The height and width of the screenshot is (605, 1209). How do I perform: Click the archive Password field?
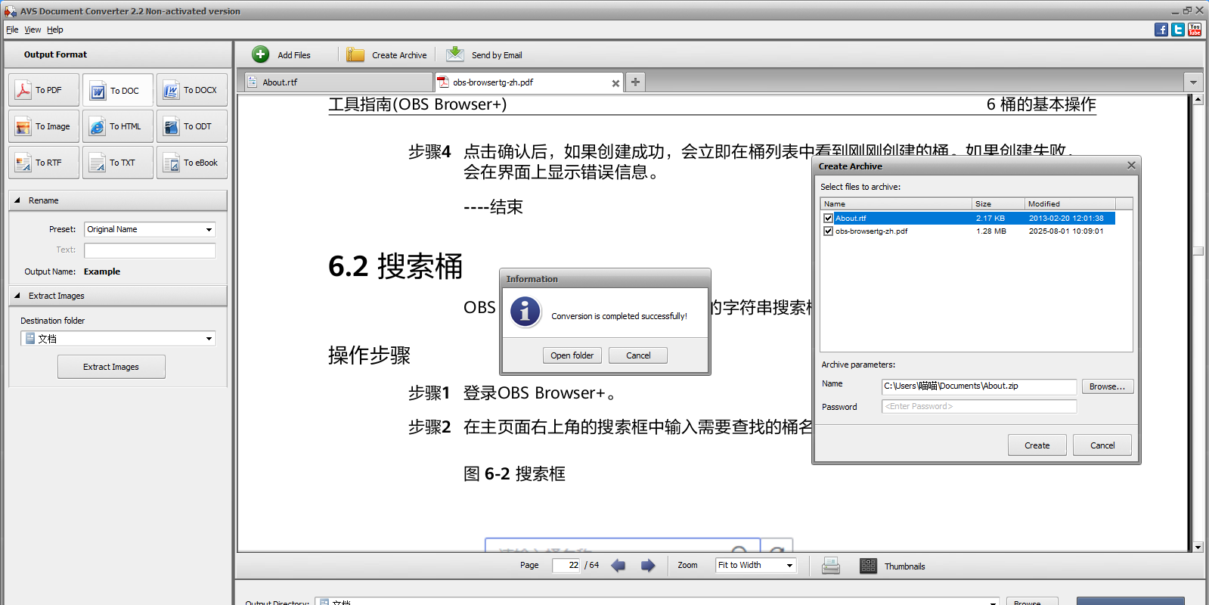[979, 407]
